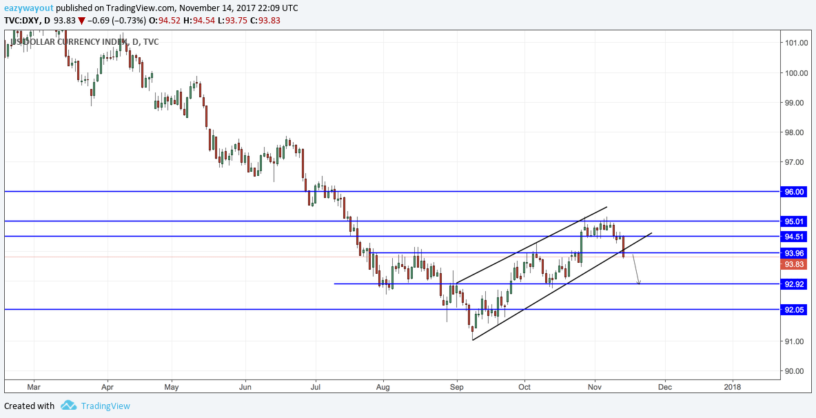Select the 96.00 price level label
This screenshot has height=418, width=816.
(x=794, y=192)
